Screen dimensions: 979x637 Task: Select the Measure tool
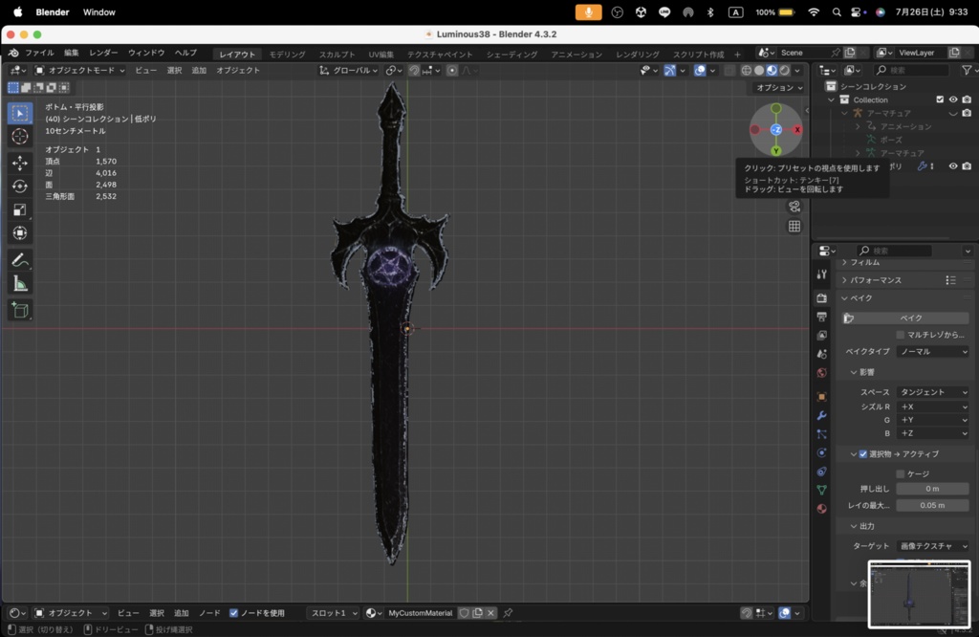(20, 283)
